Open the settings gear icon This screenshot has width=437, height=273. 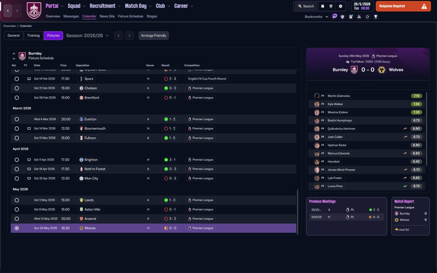click(x=340, y=6)
